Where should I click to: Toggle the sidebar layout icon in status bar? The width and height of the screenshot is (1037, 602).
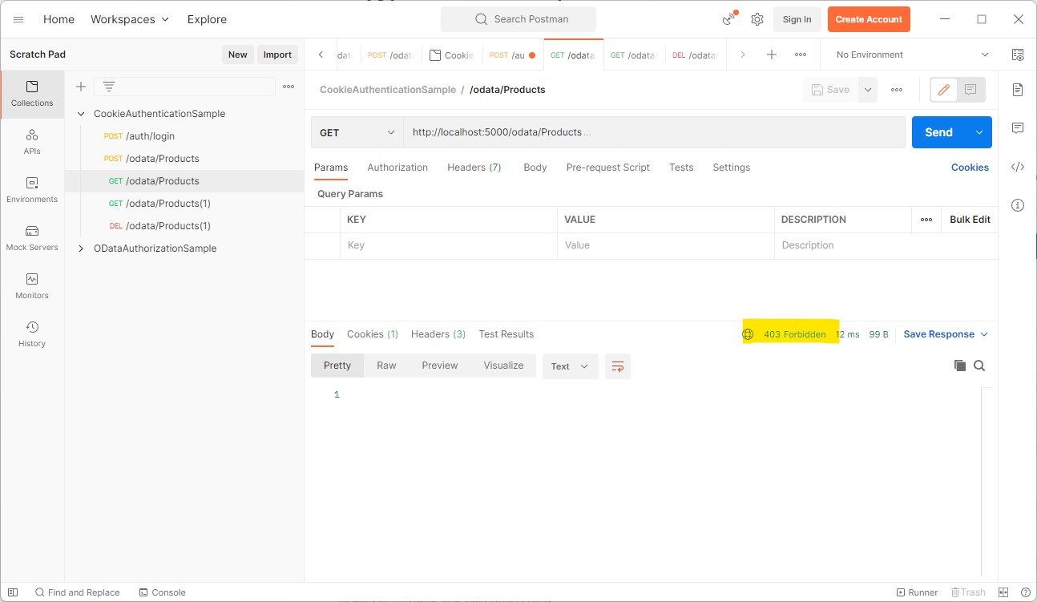tap(13, 592)
